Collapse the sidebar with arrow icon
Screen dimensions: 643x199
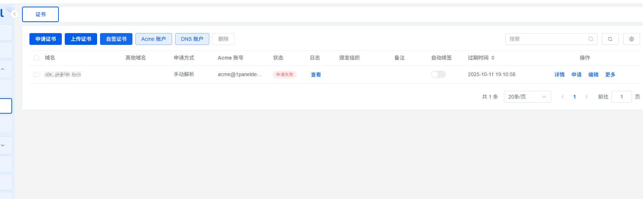(14, 14)
